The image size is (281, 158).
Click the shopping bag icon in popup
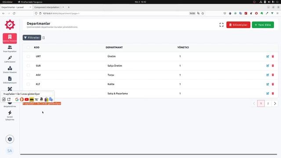coord(46,99)
